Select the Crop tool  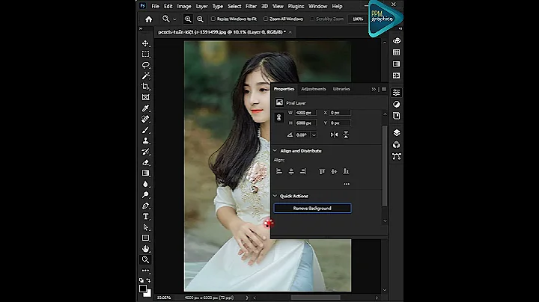pyautogui.click(x=145, y=87)
